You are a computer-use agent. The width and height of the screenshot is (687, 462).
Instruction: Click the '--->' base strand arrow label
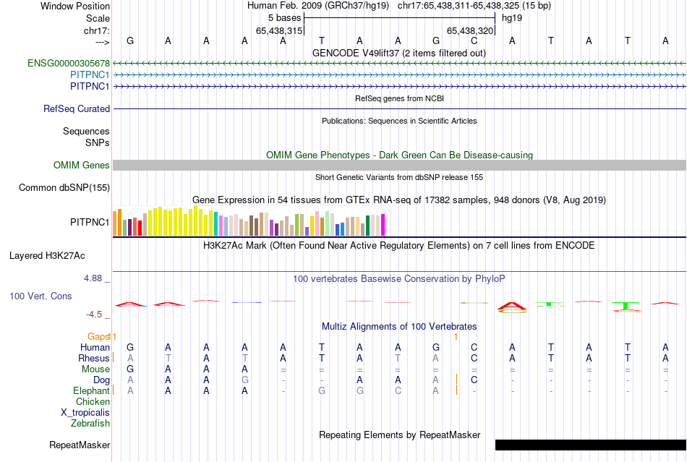click(103, 42)
